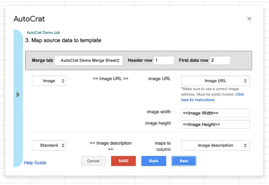This screenshot has width=269, height=185.
Task: Click the First data row field
Action: [220, 61]
